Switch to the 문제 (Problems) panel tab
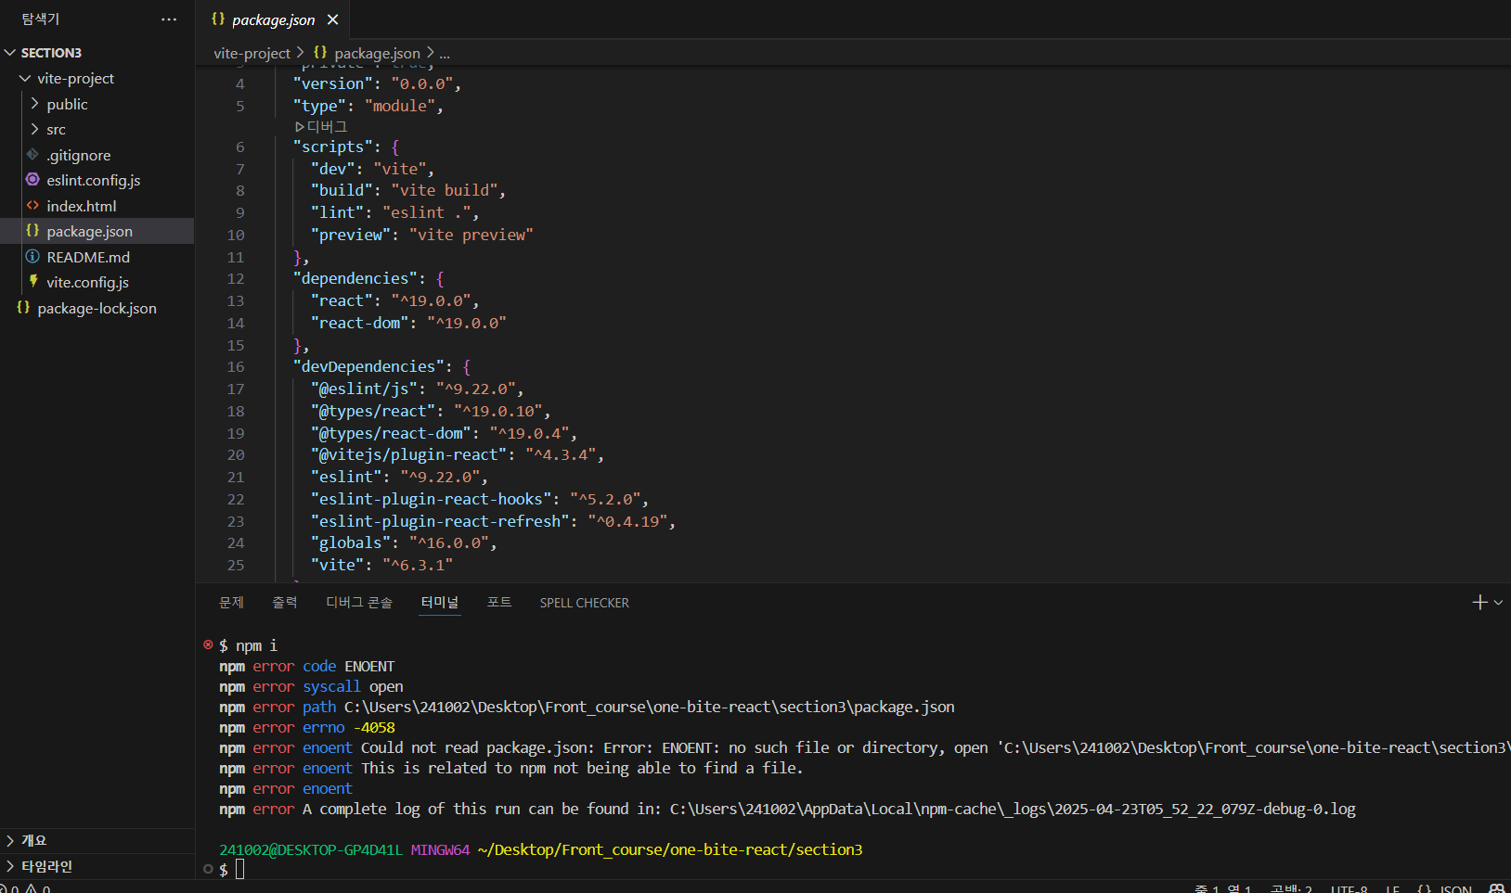 click(x=231, y=603)
